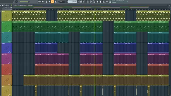The image size is (171, 96).
Task: Mute the Clap track dot toggle
Action: [11, 42]
